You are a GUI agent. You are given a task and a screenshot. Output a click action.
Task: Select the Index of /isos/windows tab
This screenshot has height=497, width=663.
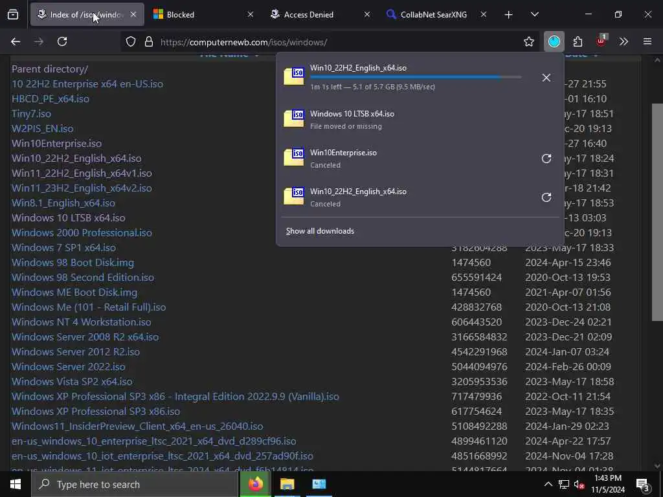click(87, 14)
